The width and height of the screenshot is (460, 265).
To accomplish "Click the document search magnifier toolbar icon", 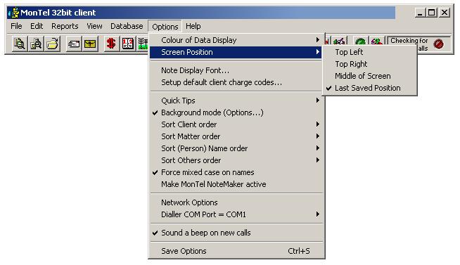I will [x=20, y=44].
